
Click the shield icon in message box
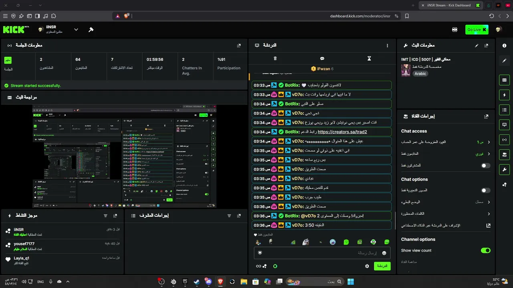[x=260, y=253]
